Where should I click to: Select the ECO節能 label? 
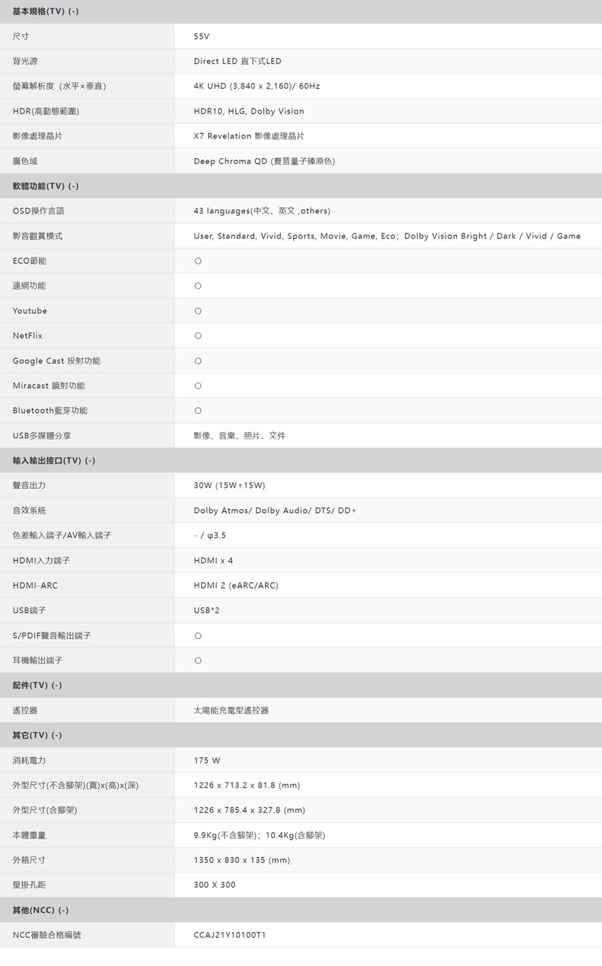pos(29,261)
